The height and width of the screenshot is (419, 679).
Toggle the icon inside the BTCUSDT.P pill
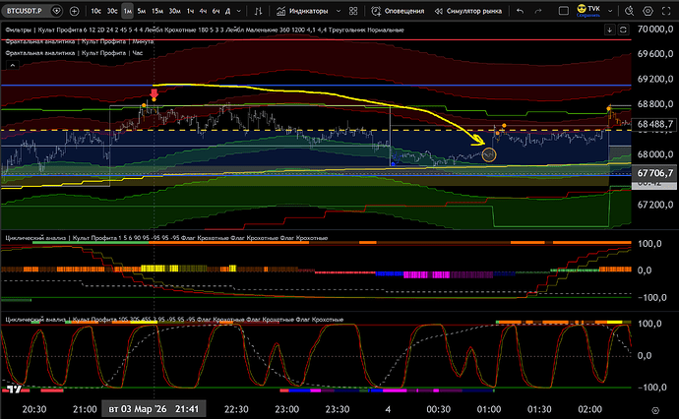pos(54,12)
